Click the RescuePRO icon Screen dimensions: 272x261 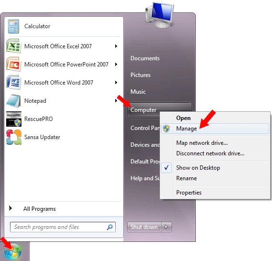coord(14,119)
